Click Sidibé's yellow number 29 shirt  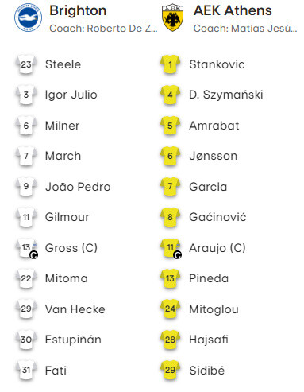[170, 370]
